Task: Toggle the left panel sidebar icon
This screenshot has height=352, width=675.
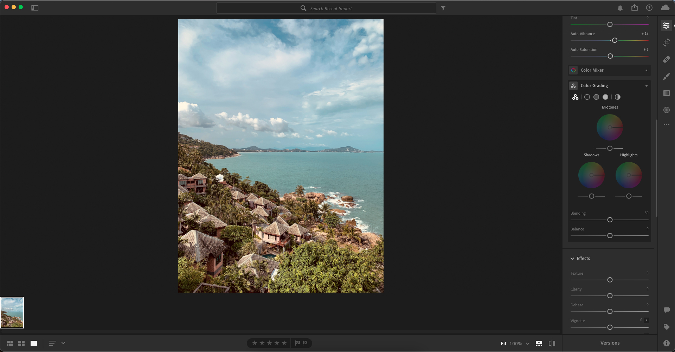Action: [35, 8]
